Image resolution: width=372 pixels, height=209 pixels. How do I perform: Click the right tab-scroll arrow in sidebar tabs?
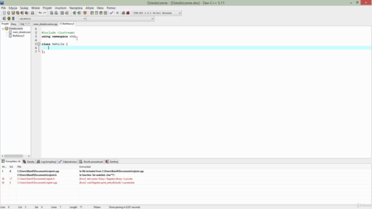[29, 24]
